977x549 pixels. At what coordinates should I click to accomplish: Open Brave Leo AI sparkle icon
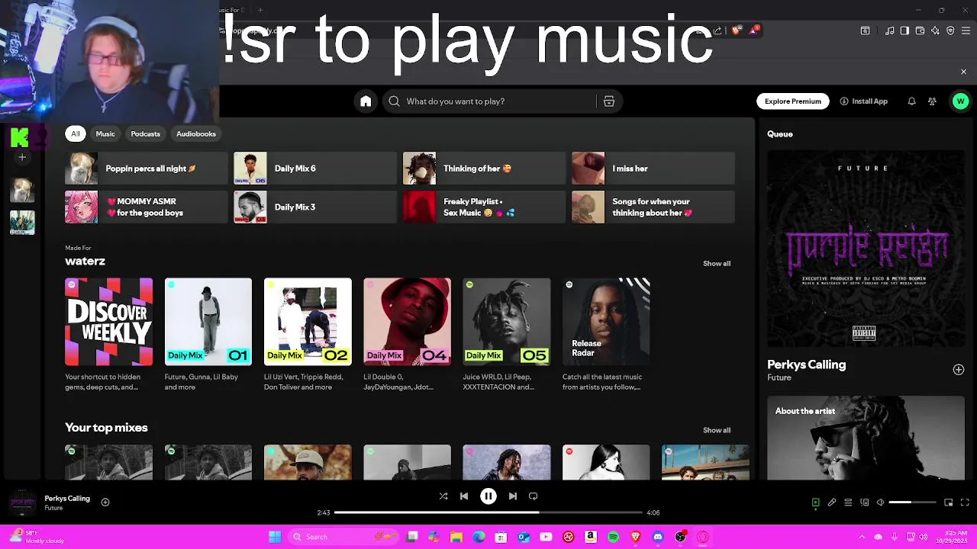[x=935, y=30]
